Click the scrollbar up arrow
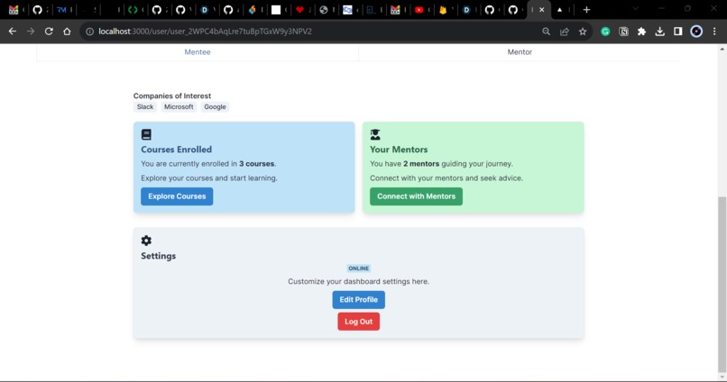 [x=722, y=48]
